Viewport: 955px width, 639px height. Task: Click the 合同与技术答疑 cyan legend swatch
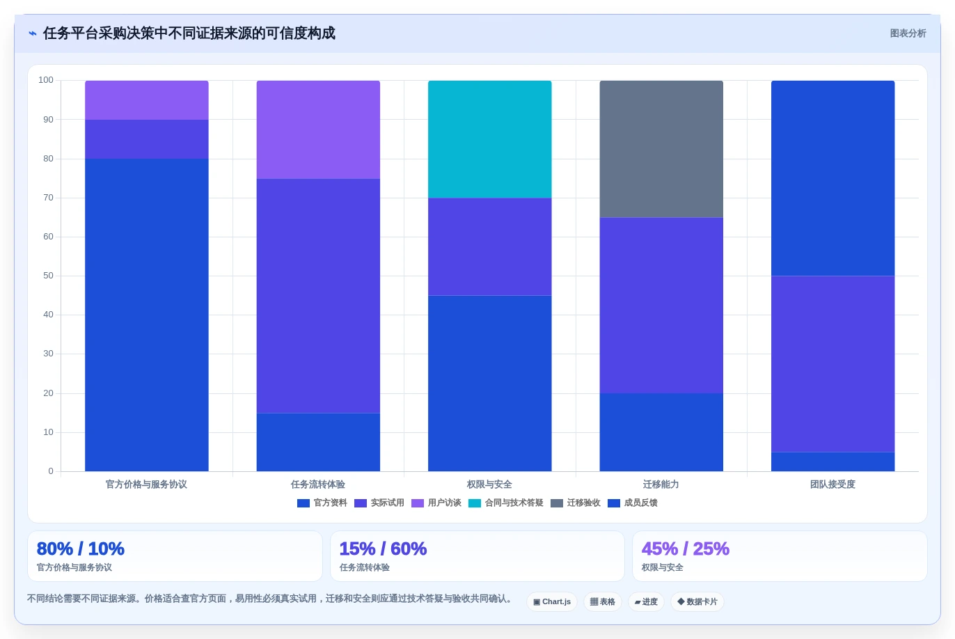click(475, 503)
